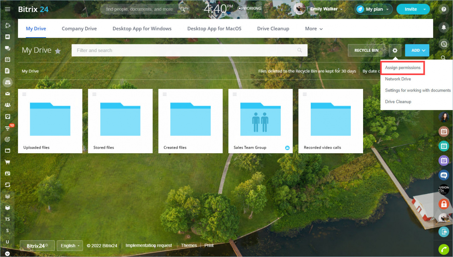Open the mail envelope icon in left sidebar
Screen dimensions: 453x257
click(7, 93)
